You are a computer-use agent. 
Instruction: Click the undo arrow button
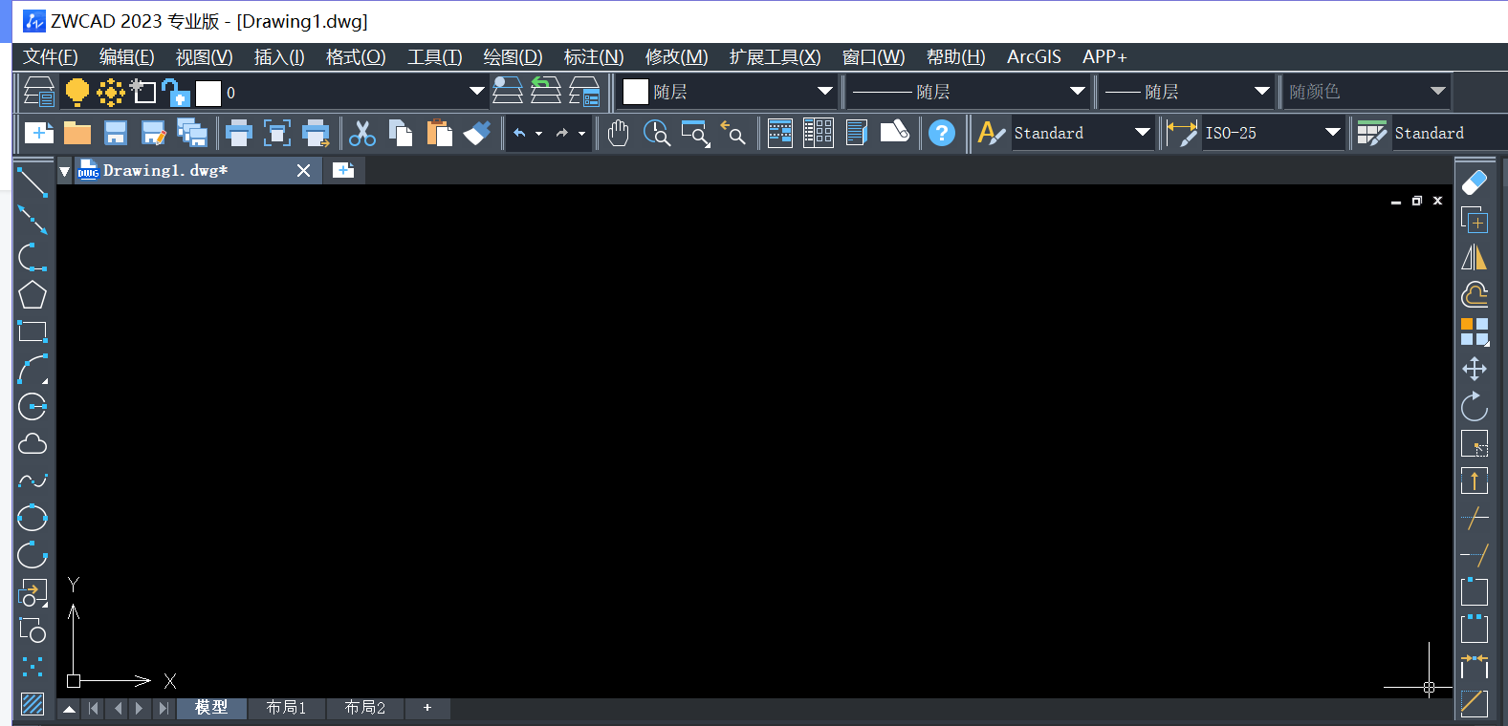[519, 134]
